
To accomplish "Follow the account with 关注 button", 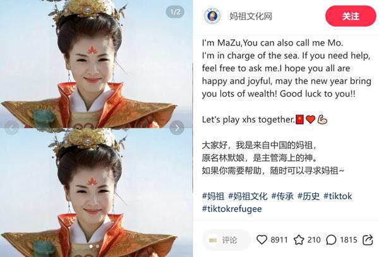I will 351,16.
